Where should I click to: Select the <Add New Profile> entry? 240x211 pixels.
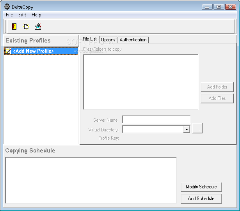[x=41, y=51]
